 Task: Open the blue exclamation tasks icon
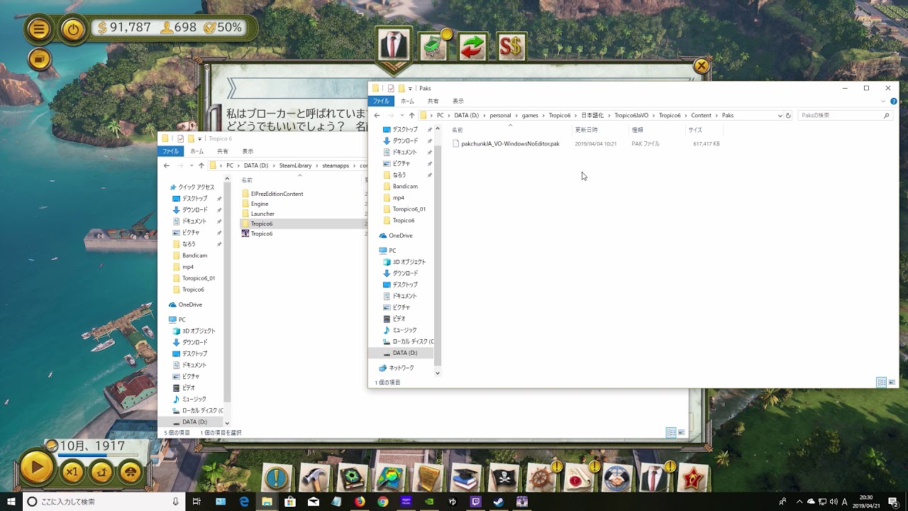[x=277, y=478]
